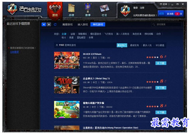Viewport: 192px width, 133px height.
Task: Open the Metal Slug 3 thumbnail
Action: pyautogui.click(x=67, y=85)
